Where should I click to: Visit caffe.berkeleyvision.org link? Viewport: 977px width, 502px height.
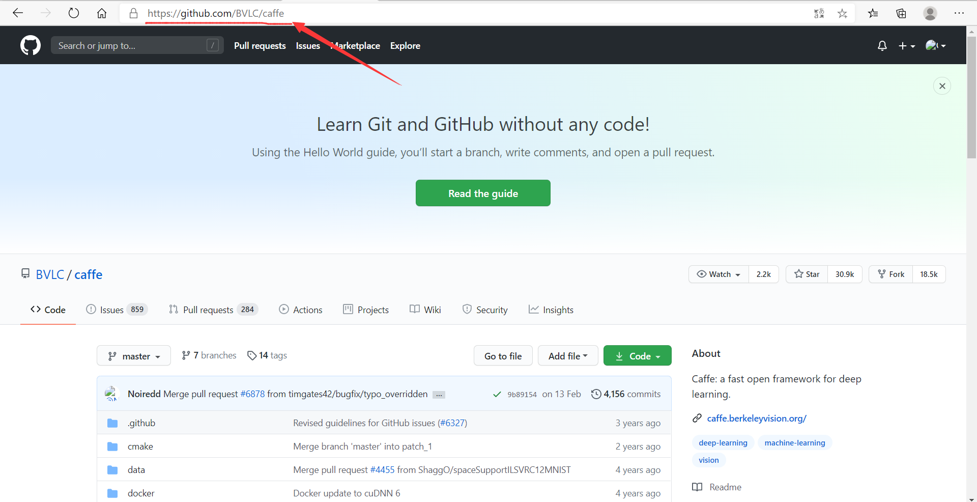[x=757, y=419]
